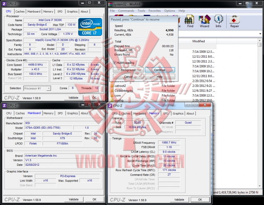
Task: Open About tab in top CPU-Z window
Action: [x=84, y=11]
